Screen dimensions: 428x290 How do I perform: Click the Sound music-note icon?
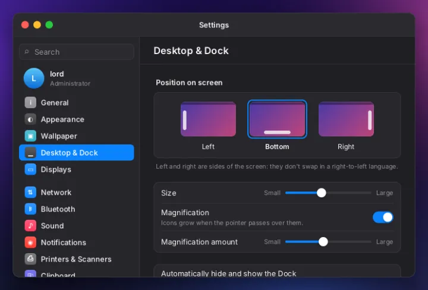[30, 226]
